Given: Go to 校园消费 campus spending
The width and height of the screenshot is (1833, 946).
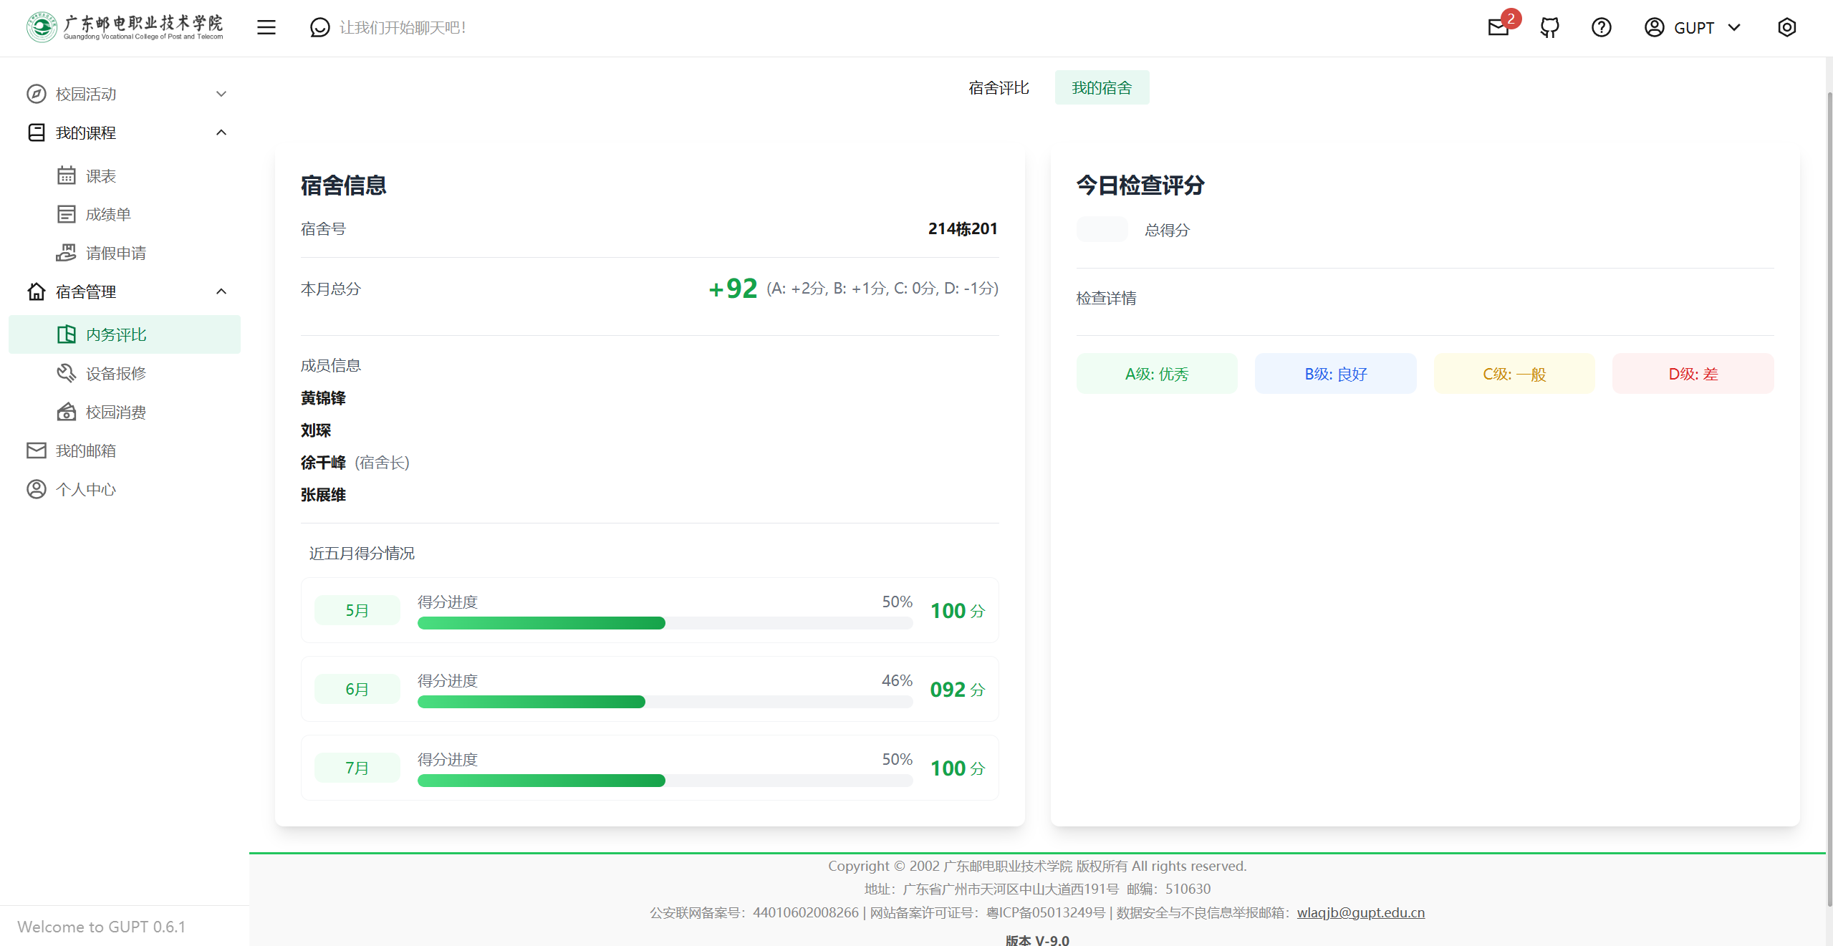Looking at the screenshot, I should coord(116,412).
